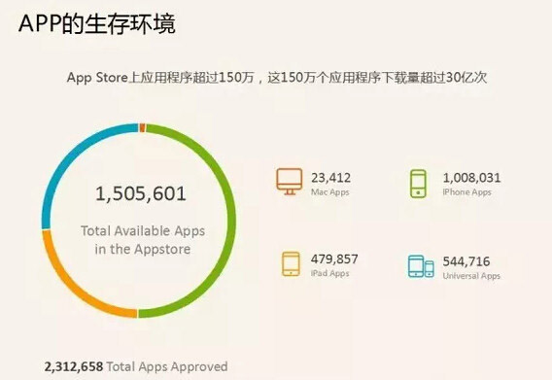Click the 479,857 iPad apps value

click(334, 259)
